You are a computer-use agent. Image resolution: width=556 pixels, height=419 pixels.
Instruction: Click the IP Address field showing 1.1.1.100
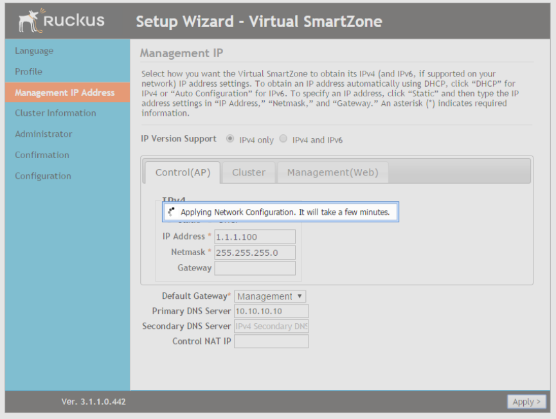click(255, 236)
